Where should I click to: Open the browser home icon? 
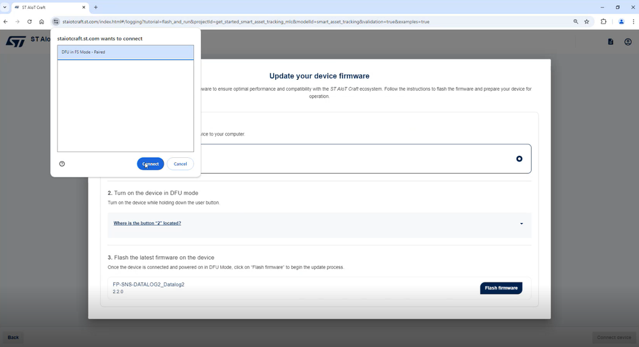coord(42,22)
